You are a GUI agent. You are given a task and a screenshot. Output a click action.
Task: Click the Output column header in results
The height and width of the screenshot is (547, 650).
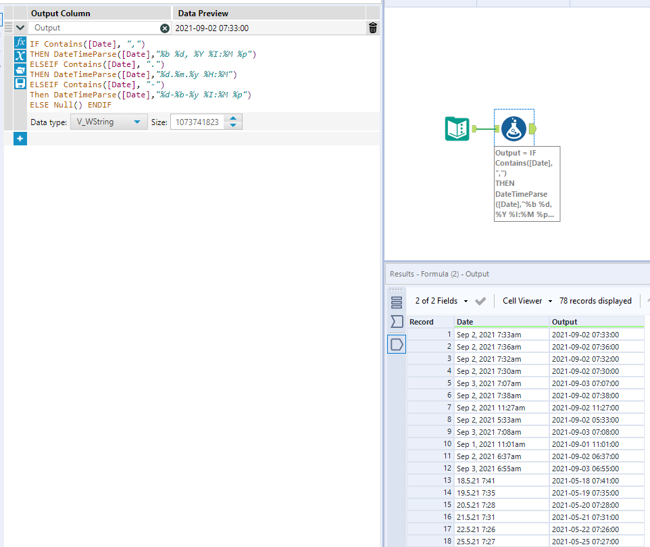[597, 322]
